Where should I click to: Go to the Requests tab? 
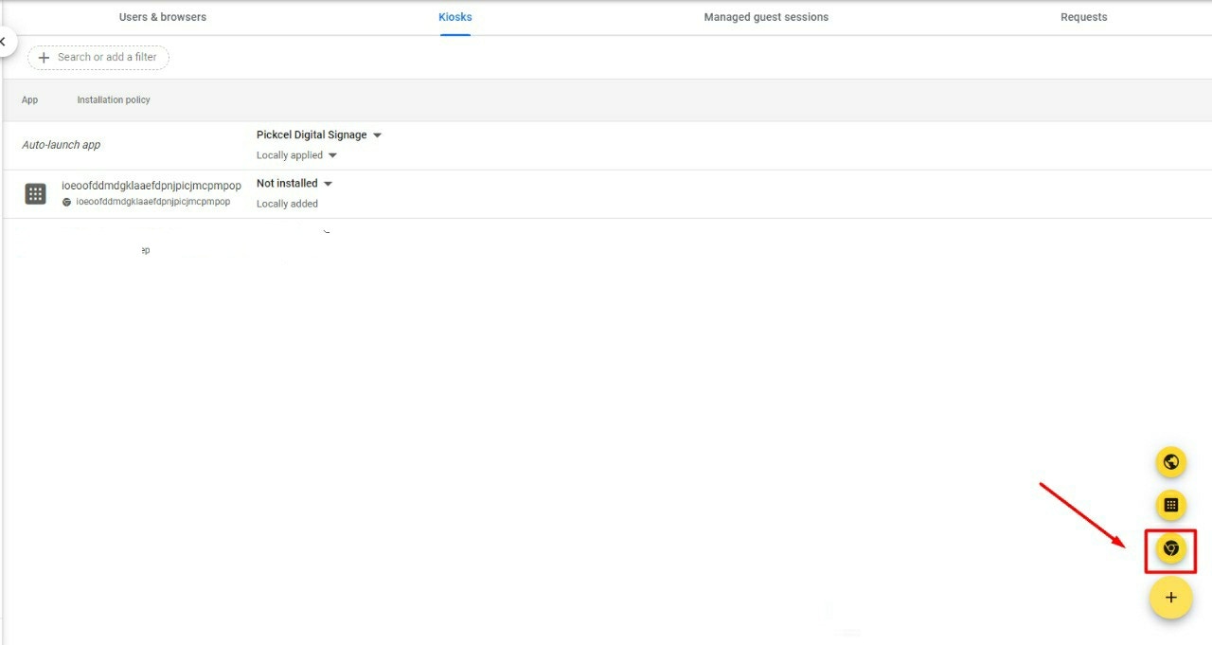coord(1083,16)
